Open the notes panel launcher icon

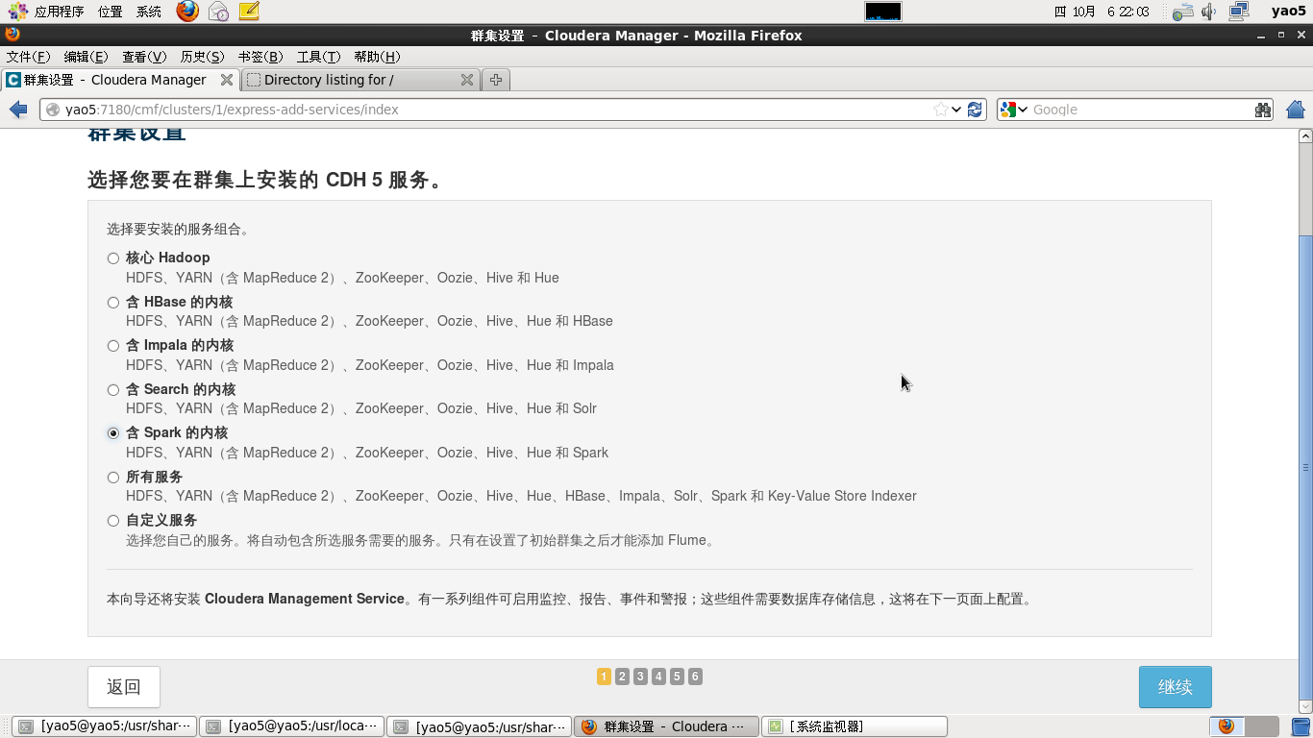pyautogui.click(x=249, y=12)
